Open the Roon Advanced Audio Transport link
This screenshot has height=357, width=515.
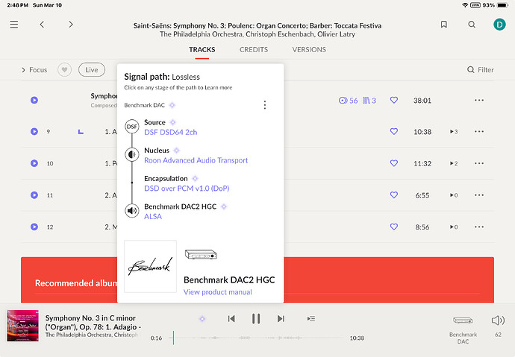click(196, 160)
